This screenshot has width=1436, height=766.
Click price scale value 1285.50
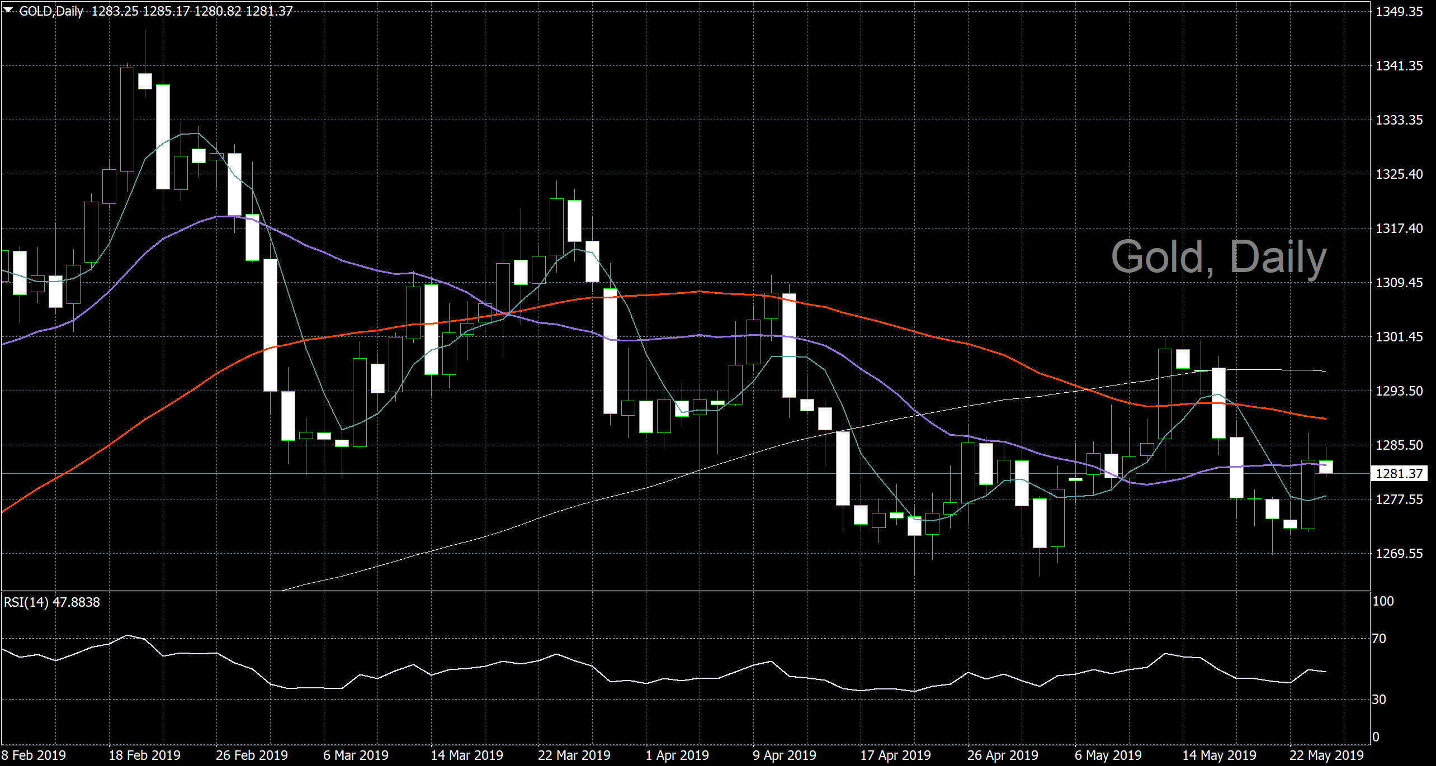pyautogui.click(x=1399, y=445)
